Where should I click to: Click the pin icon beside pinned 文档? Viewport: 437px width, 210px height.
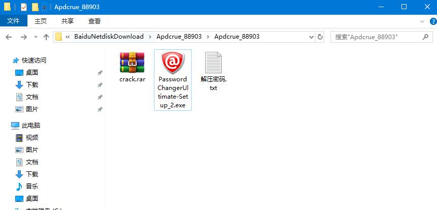100,97
